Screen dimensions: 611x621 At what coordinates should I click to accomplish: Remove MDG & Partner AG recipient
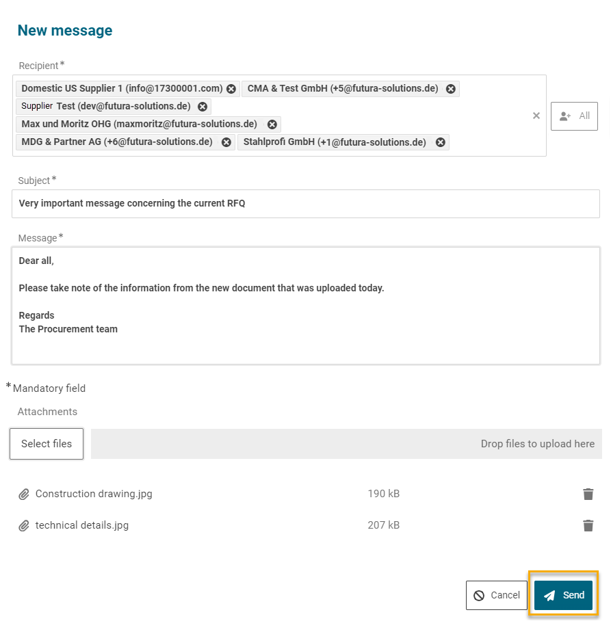(226, 142)
